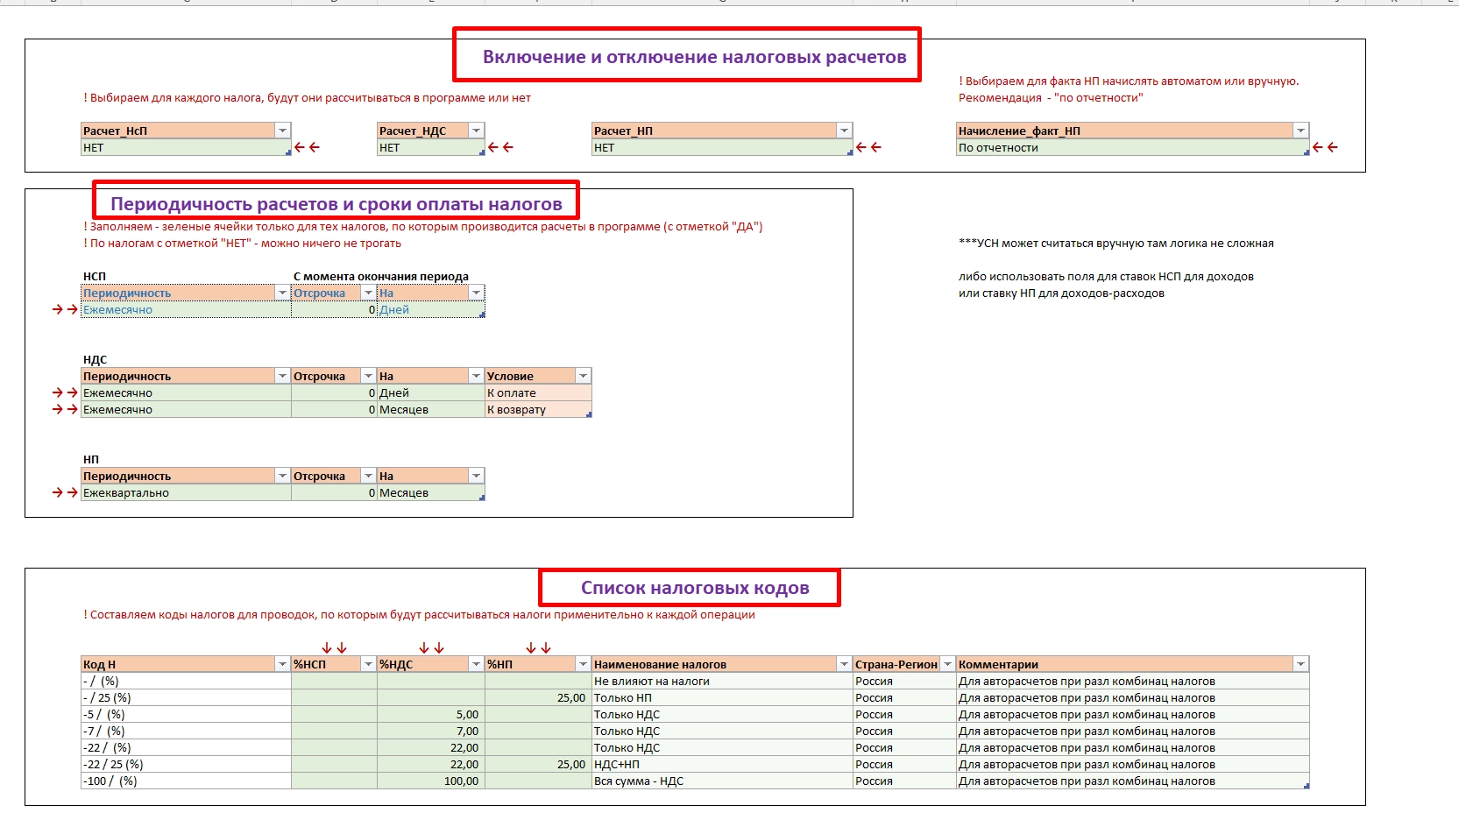
Task: Select the 'Ежеквартально' cell in НП table
Action: 186,492
